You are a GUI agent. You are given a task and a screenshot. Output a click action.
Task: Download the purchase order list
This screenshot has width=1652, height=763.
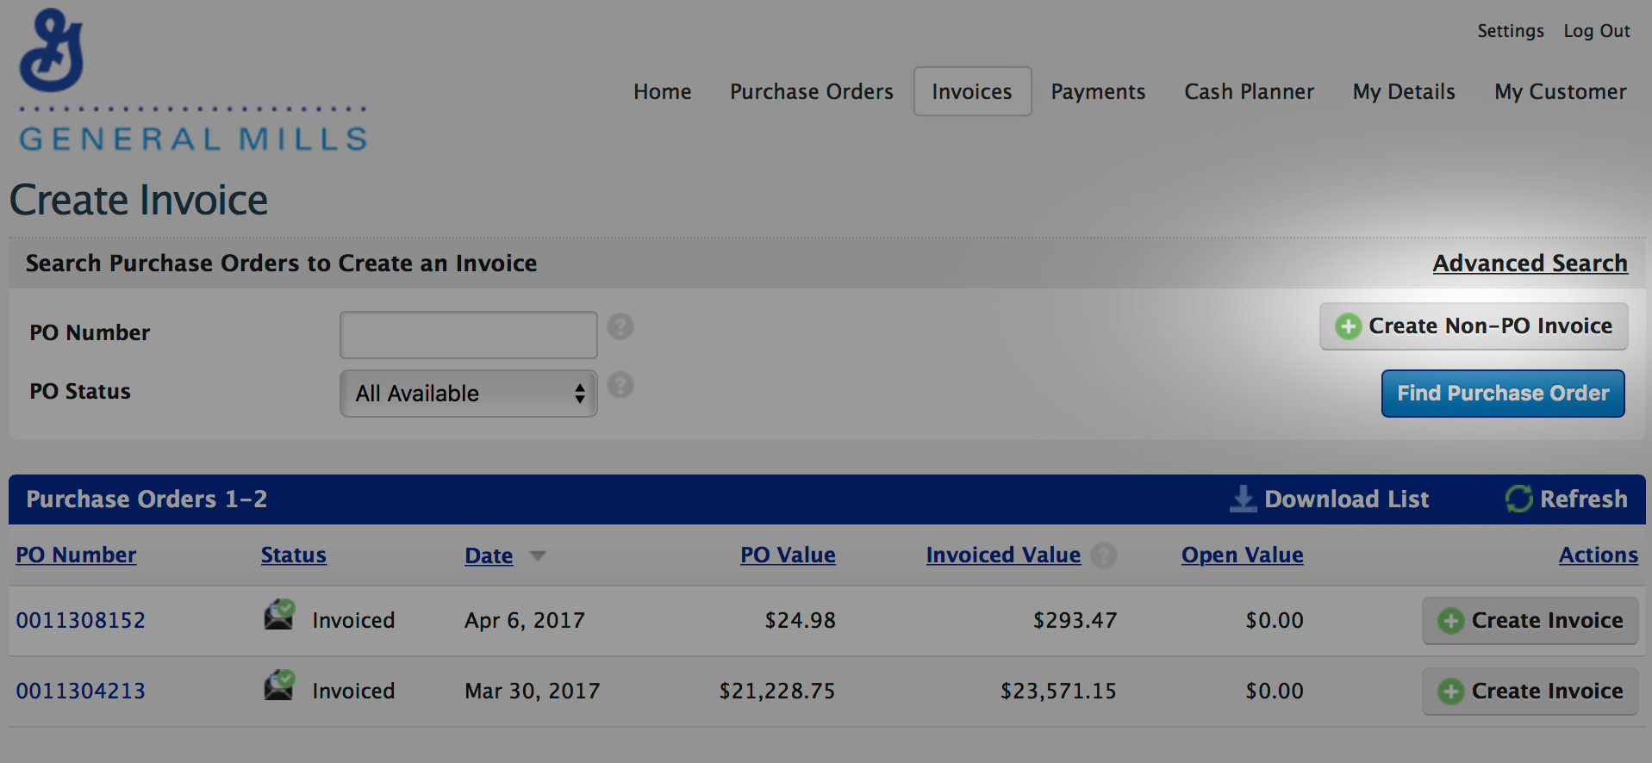click(1330, 499)
